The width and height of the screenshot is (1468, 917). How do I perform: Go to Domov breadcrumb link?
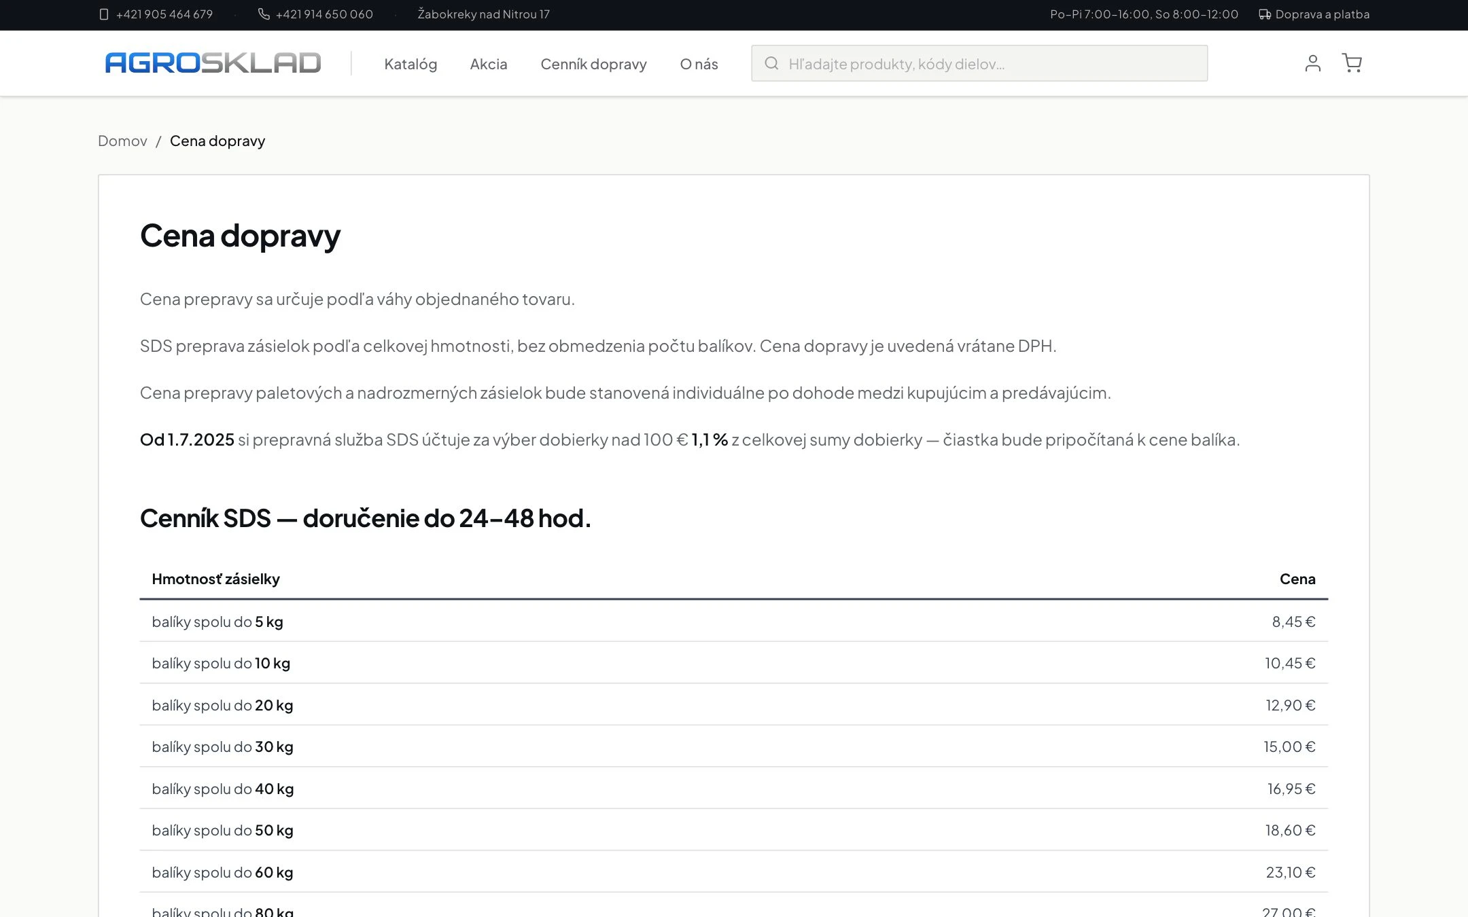[x=122, y=141]
